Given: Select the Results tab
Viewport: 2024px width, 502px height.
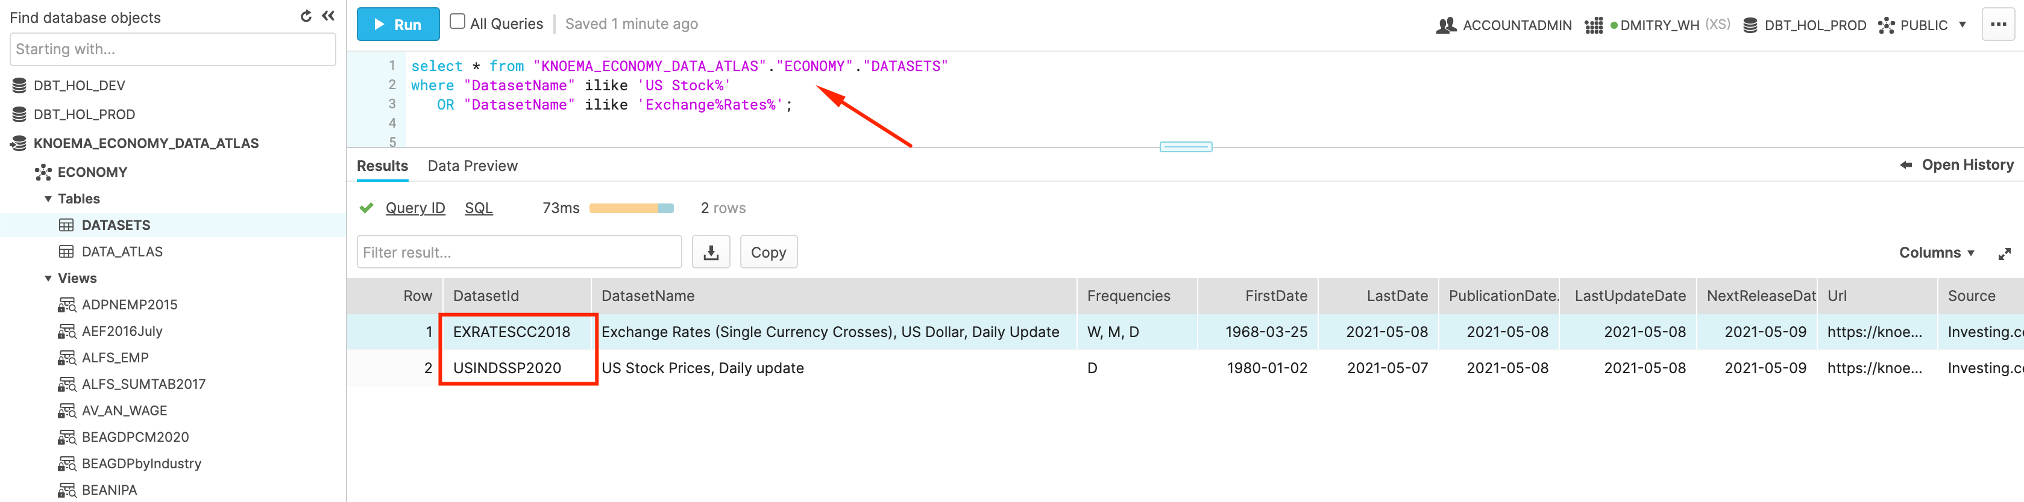Looking at the screenshot, I should pos(382,166).
